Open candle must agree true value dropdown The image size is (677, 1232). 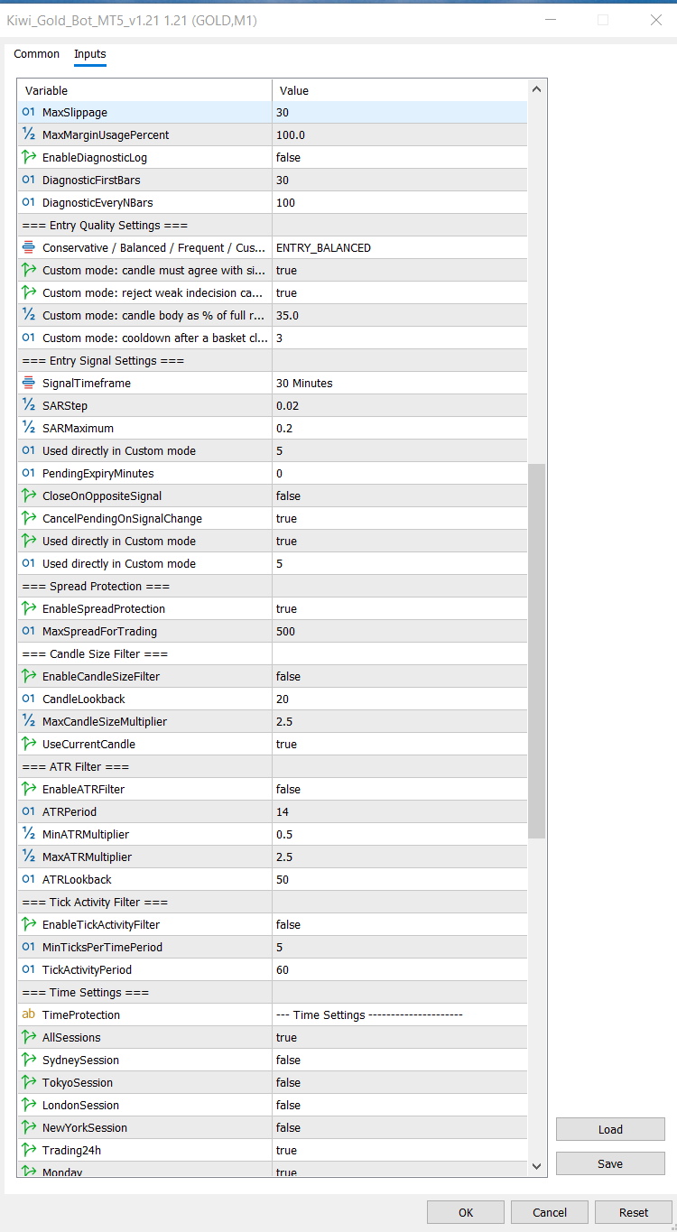(x=400, y=270)
